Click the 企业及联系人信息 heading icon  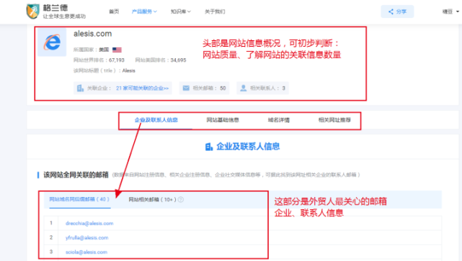(209, 147)
